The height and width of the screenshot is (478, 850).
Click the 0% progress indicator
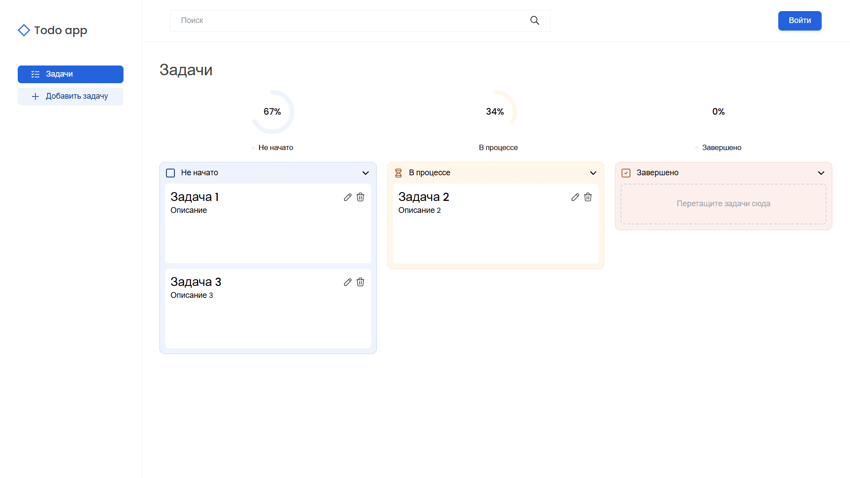(x=719, y=112)
